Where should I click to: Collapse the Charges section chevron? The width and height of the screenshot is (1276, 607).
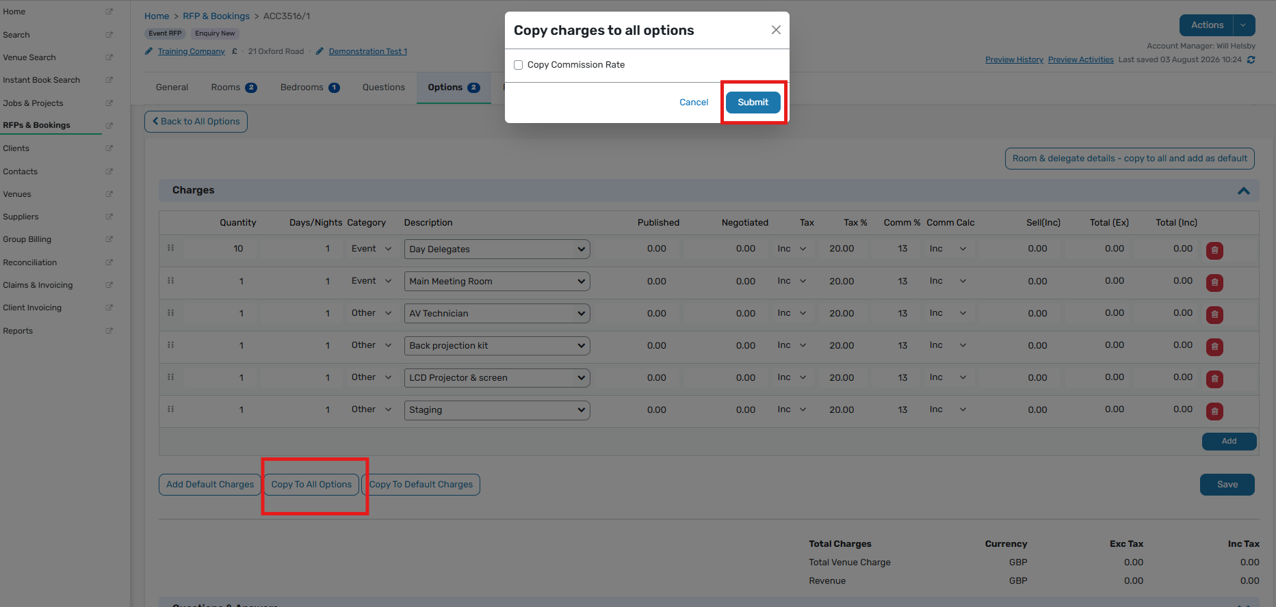pyautogui.click(x=1244, y=191)
